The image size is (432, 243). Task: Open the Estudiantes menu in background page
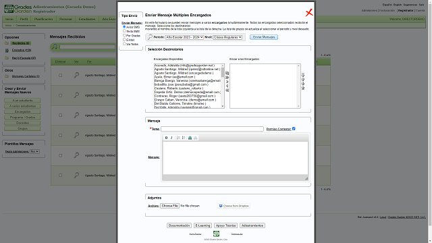[87, 19]
